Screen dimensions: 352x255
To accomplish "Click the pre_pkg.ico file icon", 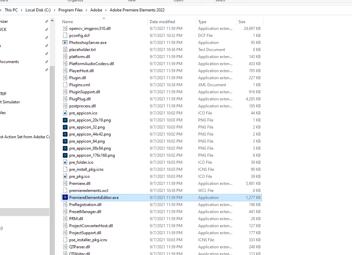I will 65,176.
